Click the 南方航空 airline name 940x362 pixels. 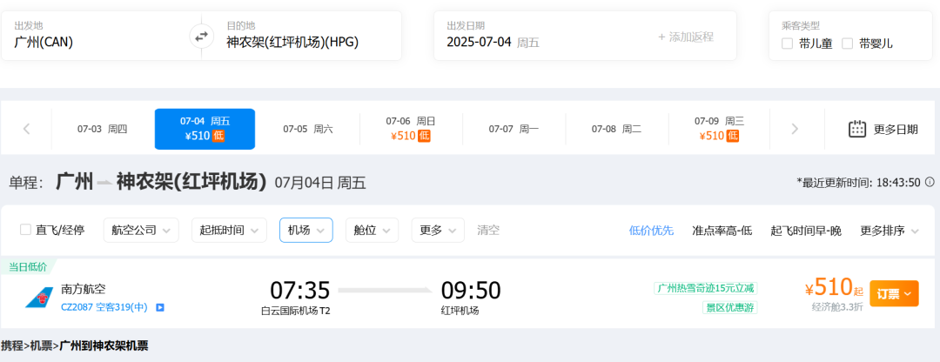[84, 290]
